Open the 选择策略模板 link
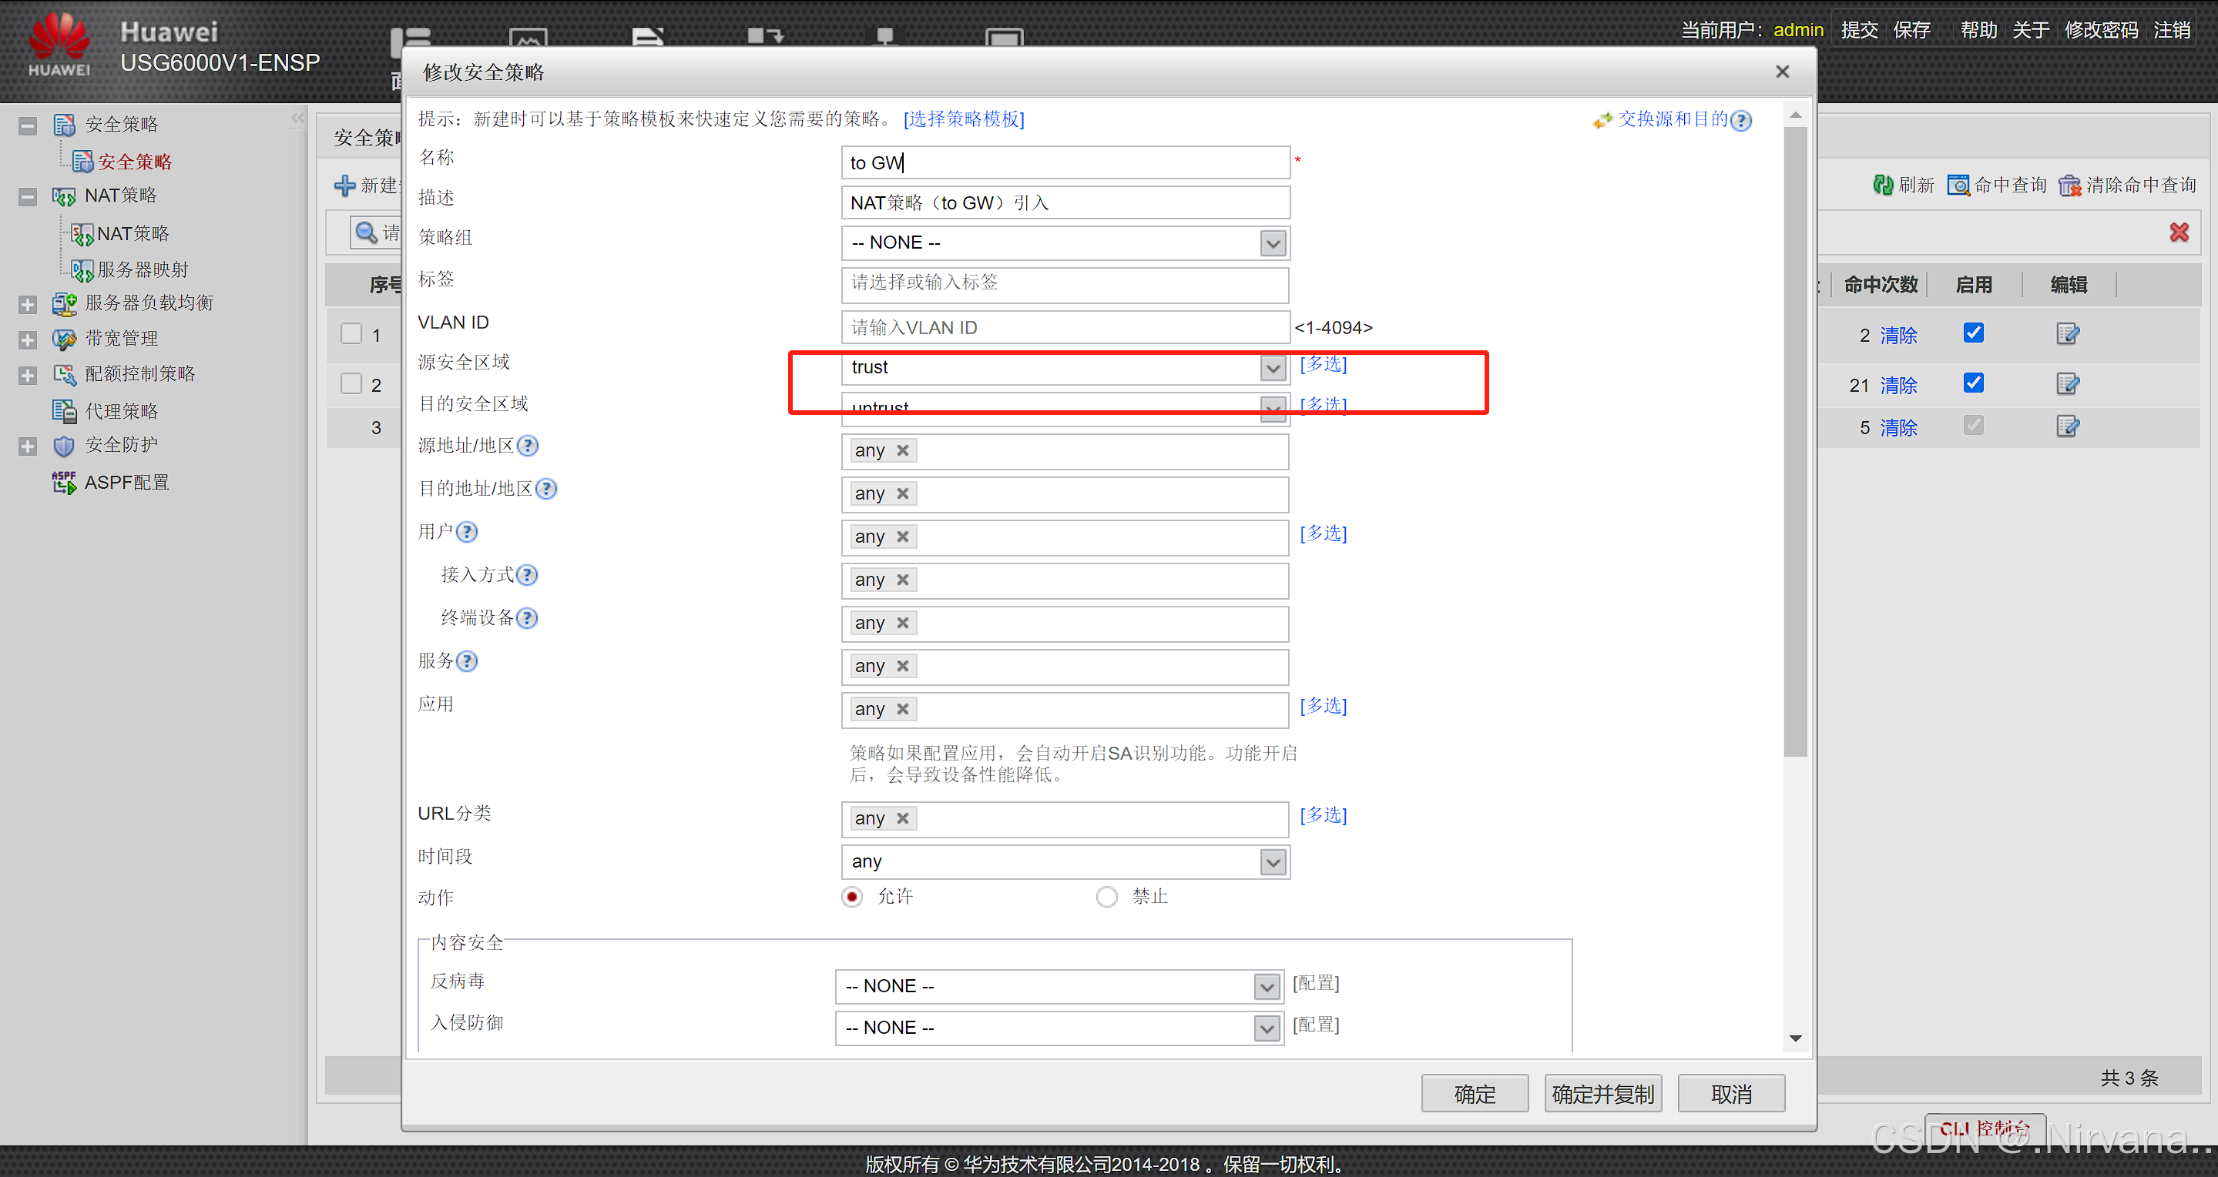2218x1177 pixels. (964, 119)
